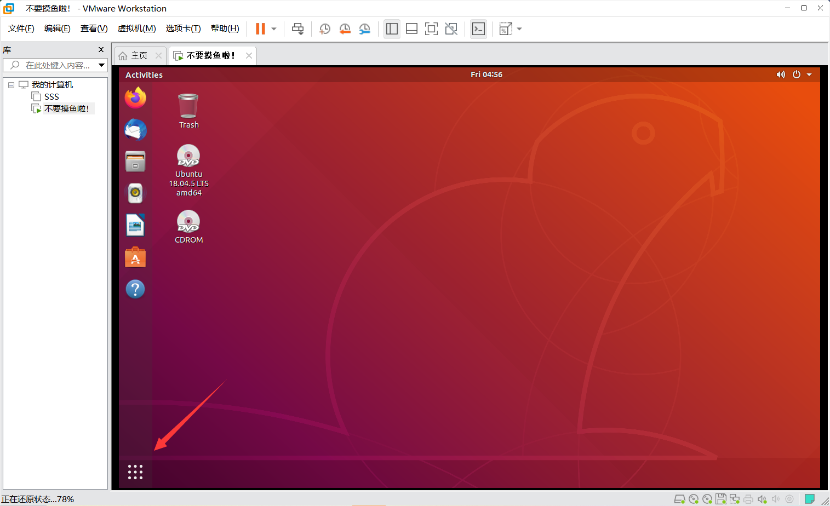Screen dimensions: 830x506
Task: Open the 文件(F) menu
Action: click(21, 28)
